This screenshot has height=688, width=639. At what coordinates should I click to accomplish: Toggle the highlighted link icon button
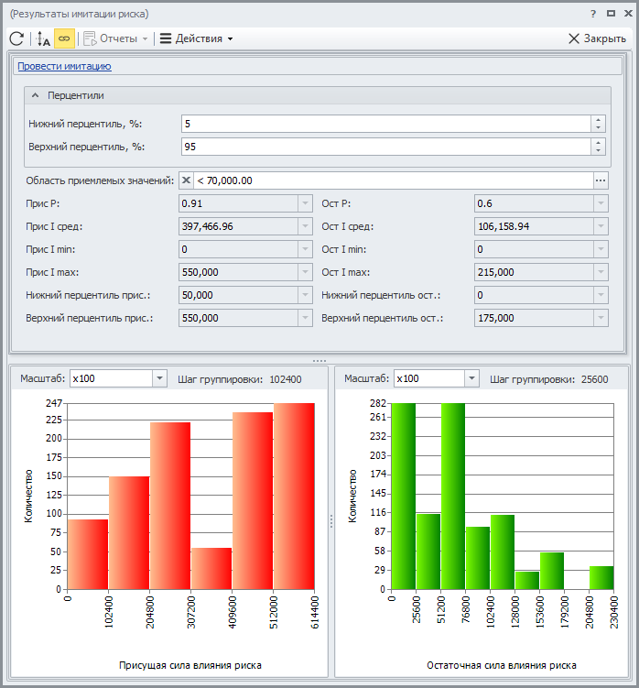[65, 38]
